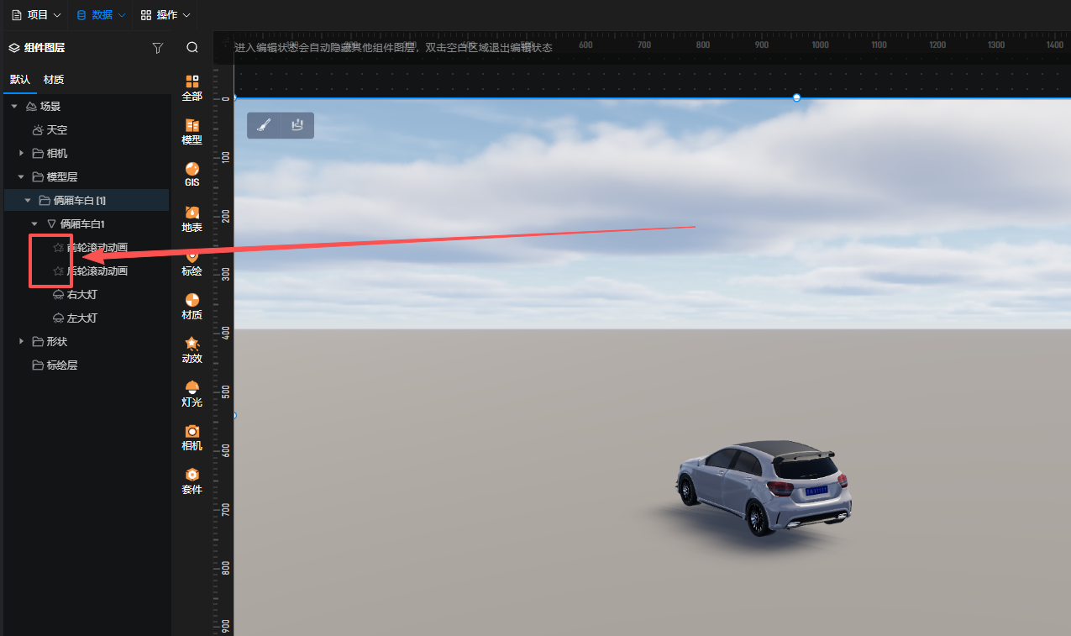The height and width of the screenshot is (636, 1071).
Task: Select the 天空 layer in tree
Action: coord(57,130)
